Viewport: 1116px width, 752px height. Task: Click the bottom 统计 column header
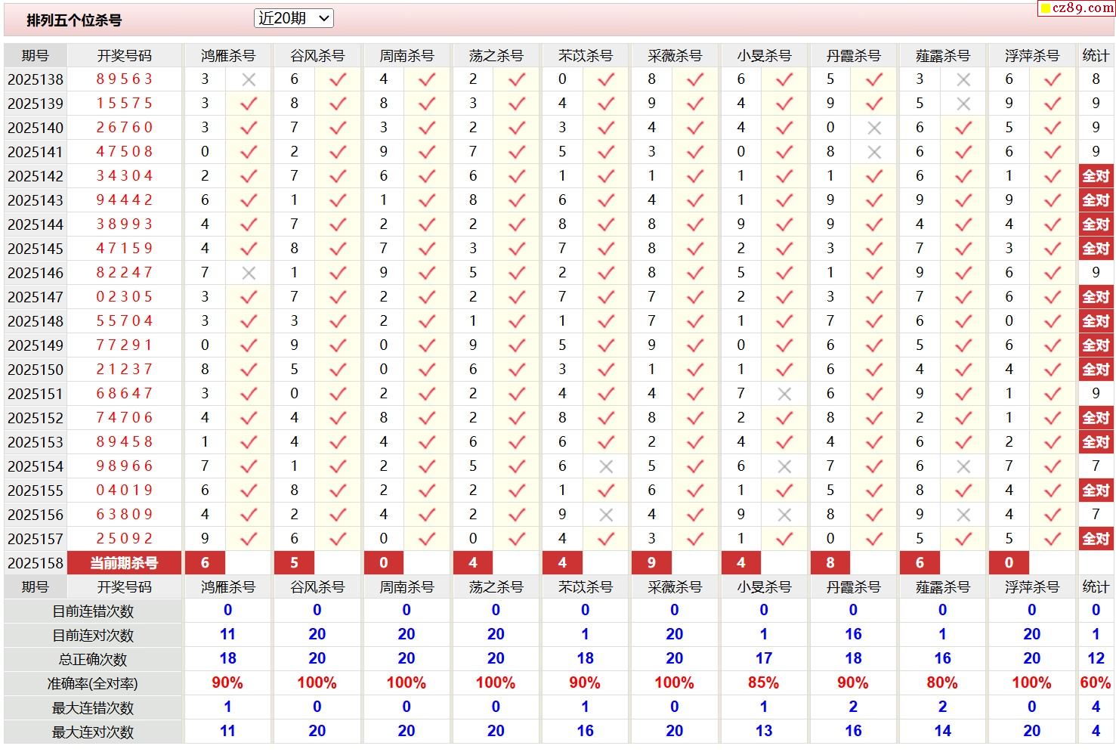(1096, 587)
